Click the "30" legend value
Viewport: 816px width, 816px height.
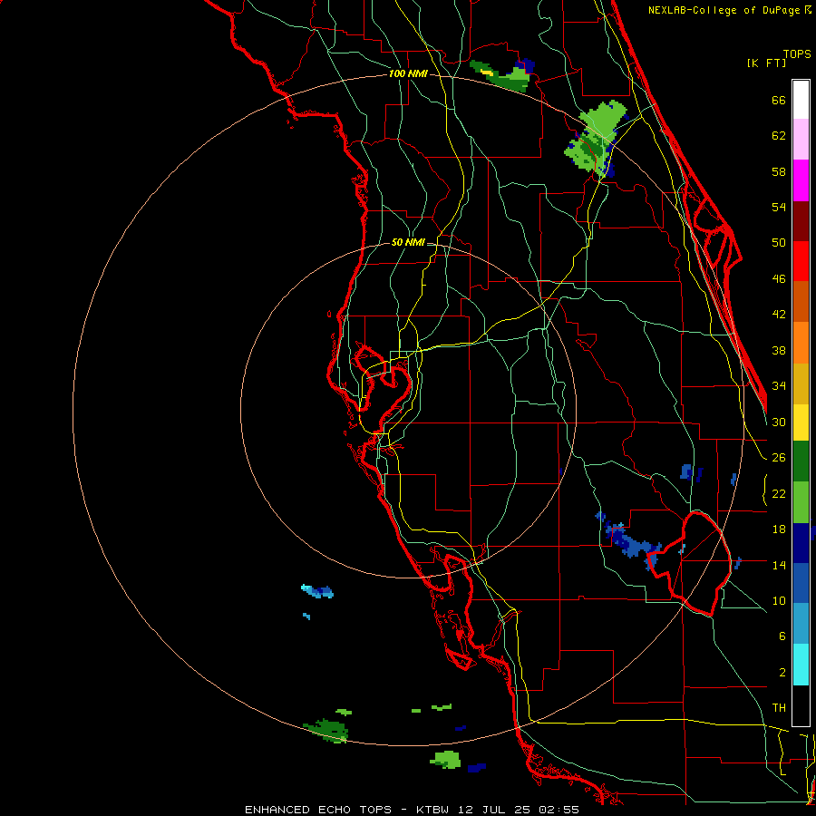pyautogui.click(x=779, y=422)
